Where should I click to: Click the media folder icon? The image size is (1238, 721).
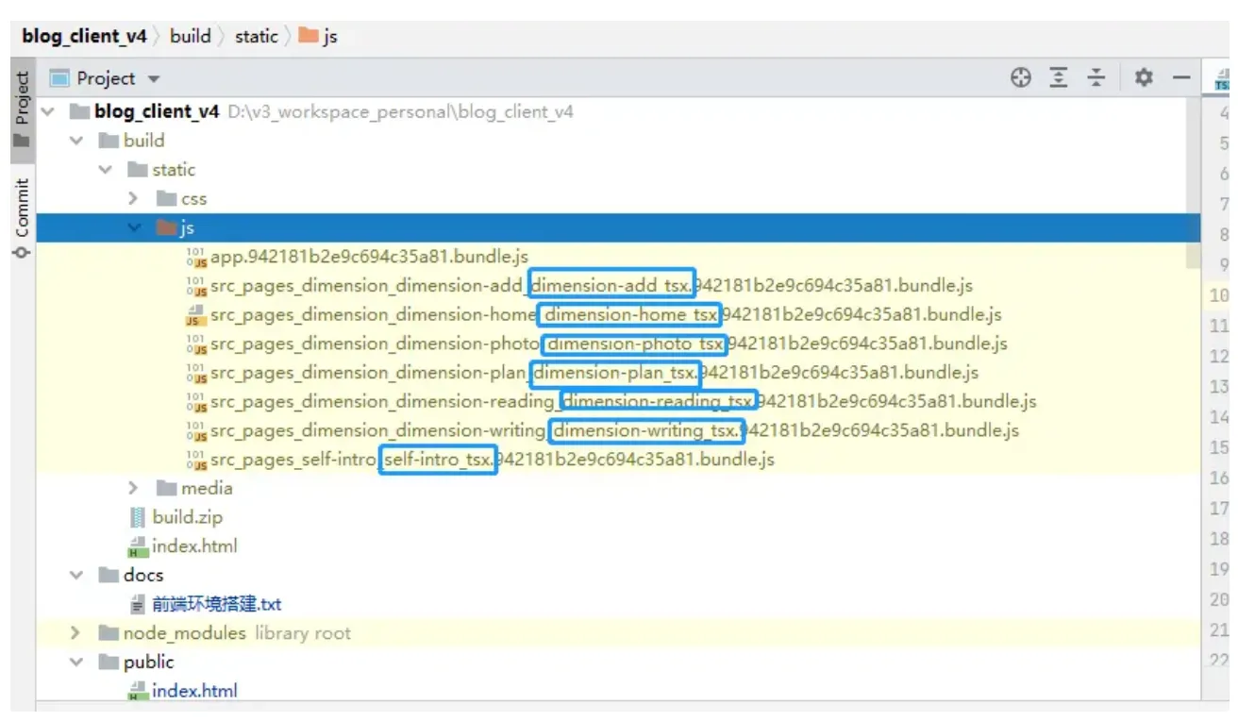tap(166, 488)
